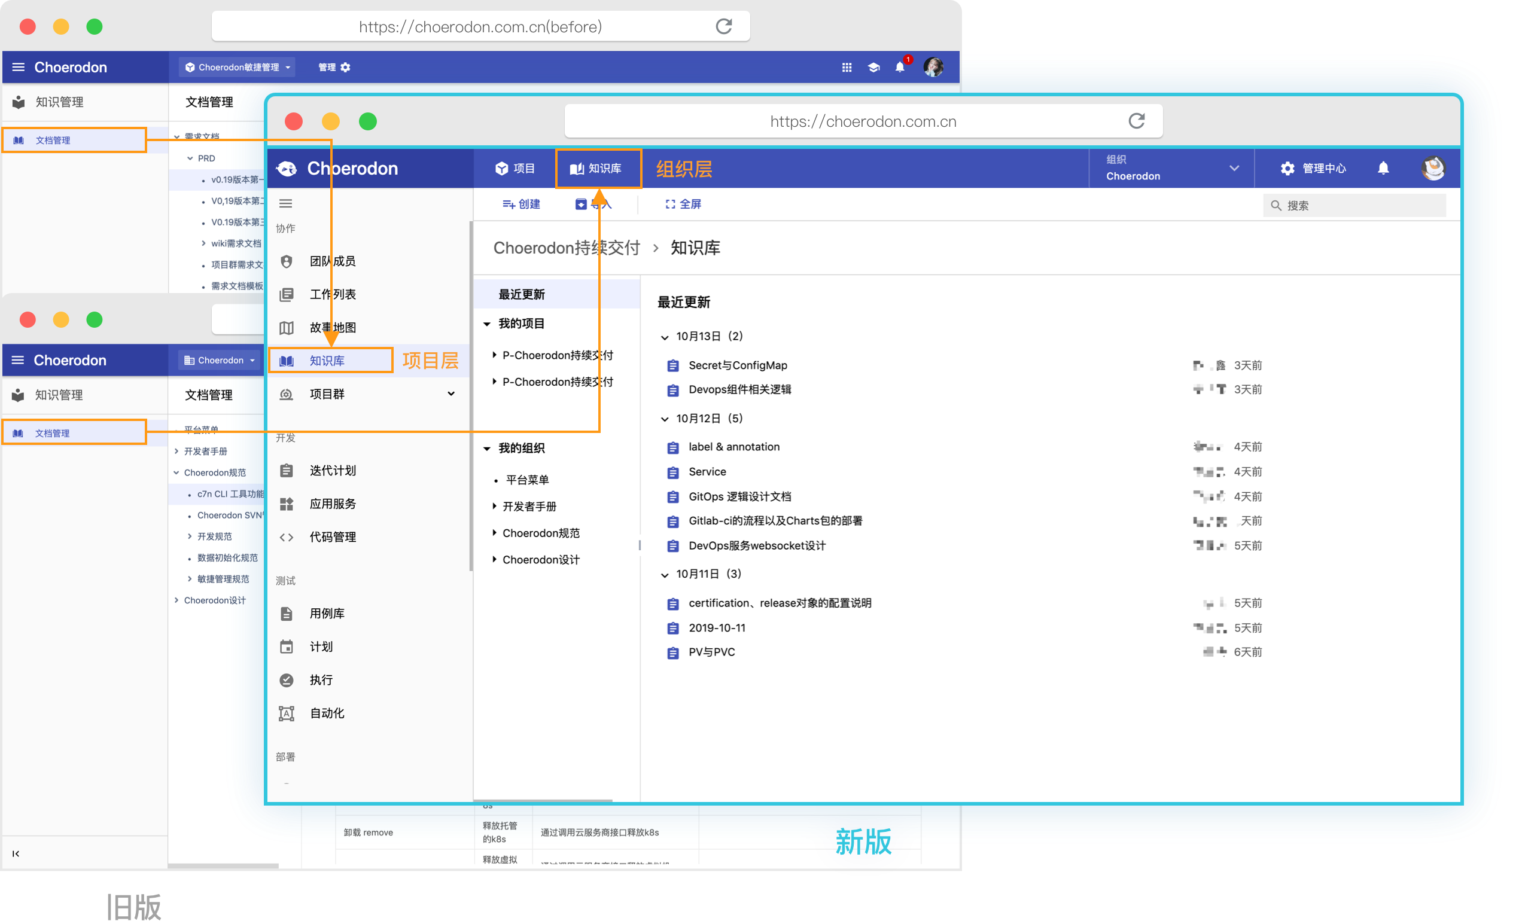1522x921 pixels.
Task: Expand 项目群 menu chevron in sidebar
Action: 451,394
